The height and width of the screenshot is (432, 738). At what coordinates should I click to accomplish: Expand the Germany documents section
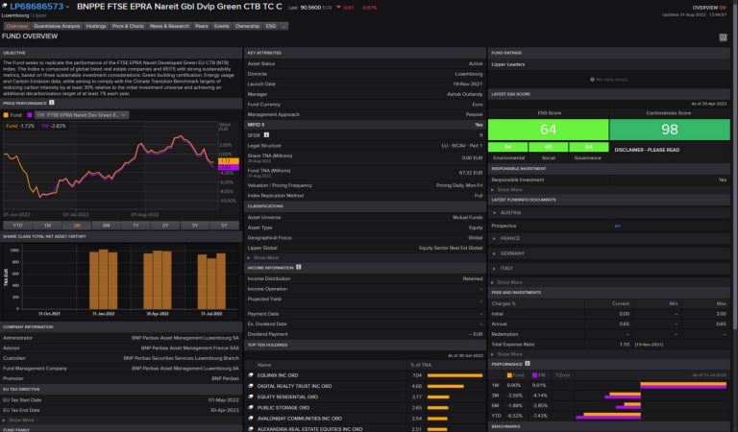point(494,253)
